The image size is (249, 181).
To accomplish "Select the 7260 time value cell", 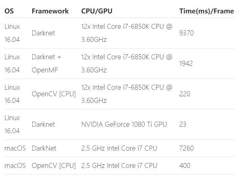I will pos(186,148).
